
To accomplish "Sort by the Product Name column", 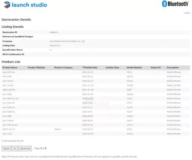I will [x=10, y=68].
